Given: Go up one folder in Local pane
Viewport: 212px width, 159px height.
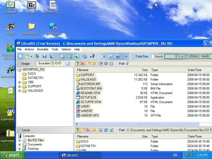Looking at the screenshot, I should tap(77, 130).
